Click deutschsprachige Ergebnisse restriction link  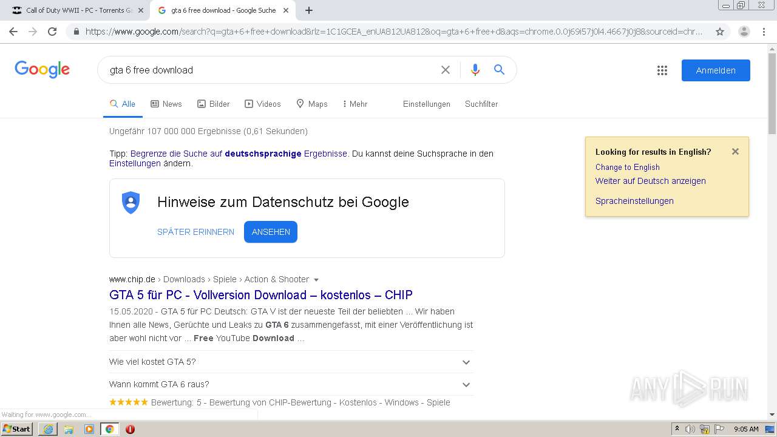(x=239, y=154)
